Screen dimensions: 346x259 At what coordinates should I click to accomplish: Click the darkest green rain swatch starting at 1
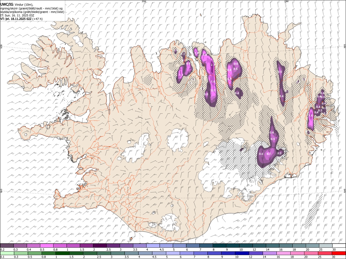[x=62, y=253]
